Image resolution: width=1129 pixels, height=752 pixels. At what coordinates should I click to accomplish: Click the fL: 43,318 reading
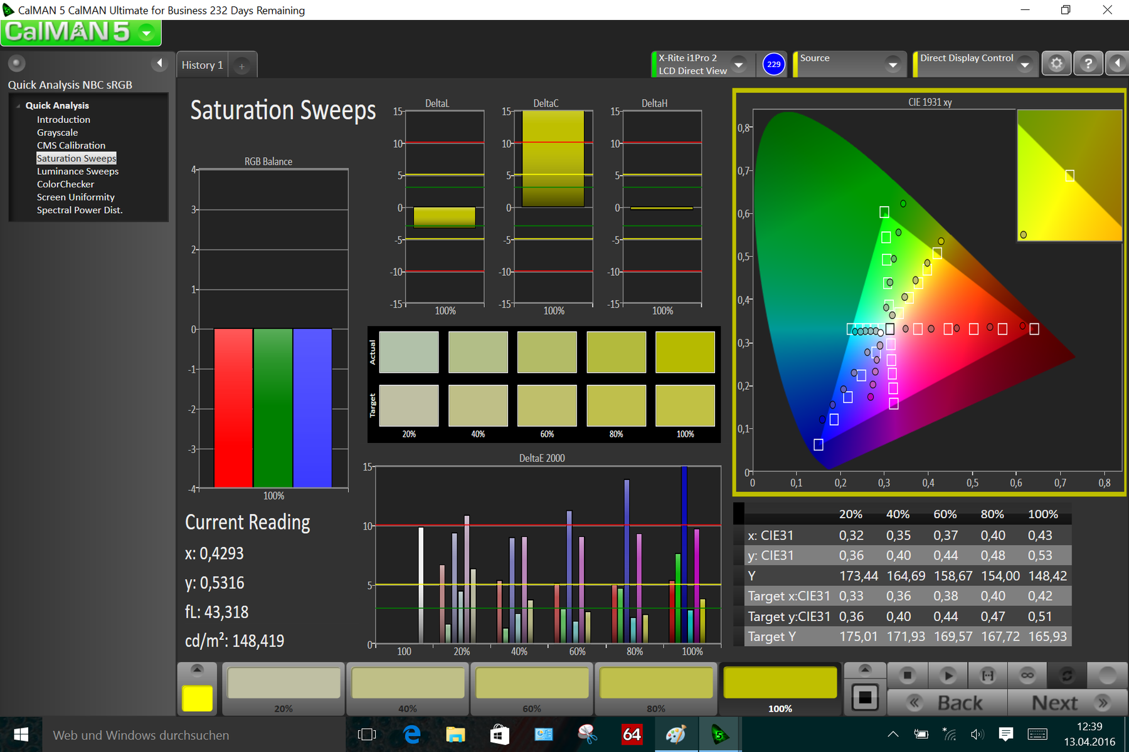pos(216,612)
